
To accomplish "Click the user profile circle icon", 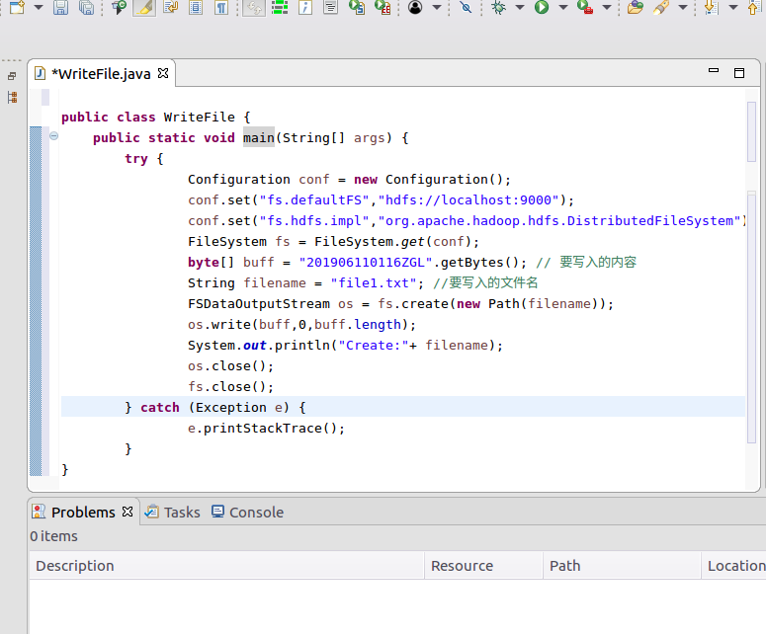I will click(415, 7).
